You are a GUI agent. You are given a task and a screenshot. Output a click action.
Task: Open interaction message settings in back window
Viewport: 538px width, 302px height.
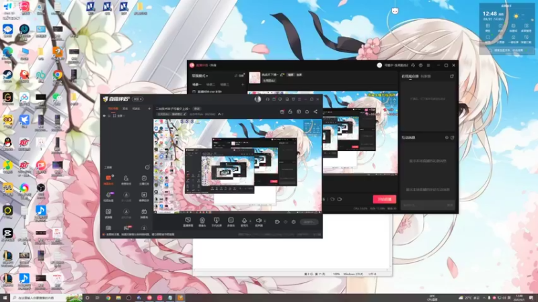coord(447,138)
